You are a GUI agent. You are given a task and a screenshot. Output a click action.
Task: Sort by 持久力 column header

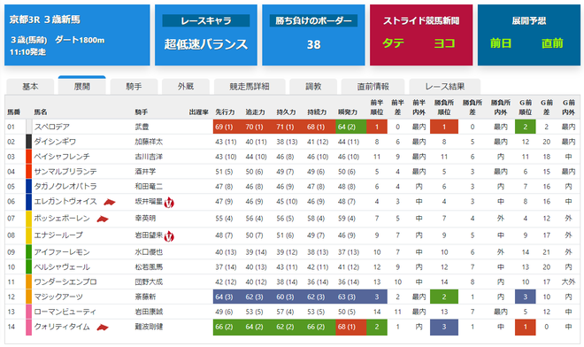pyautogui.click(x=286, y=112)
